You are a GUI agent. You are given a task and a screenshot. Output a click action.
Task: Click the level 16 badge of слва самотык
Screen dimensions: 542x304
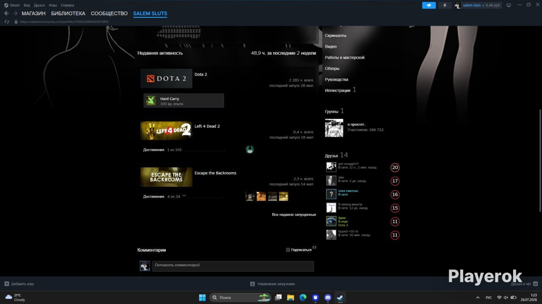tap(395, 194)
